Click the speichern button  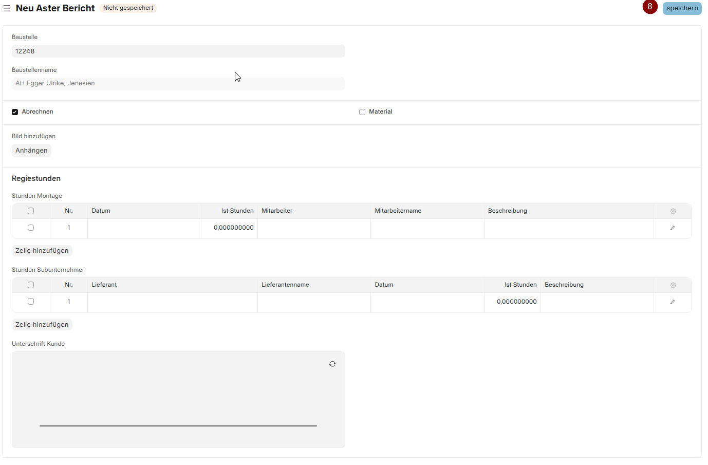coord(682,8)
